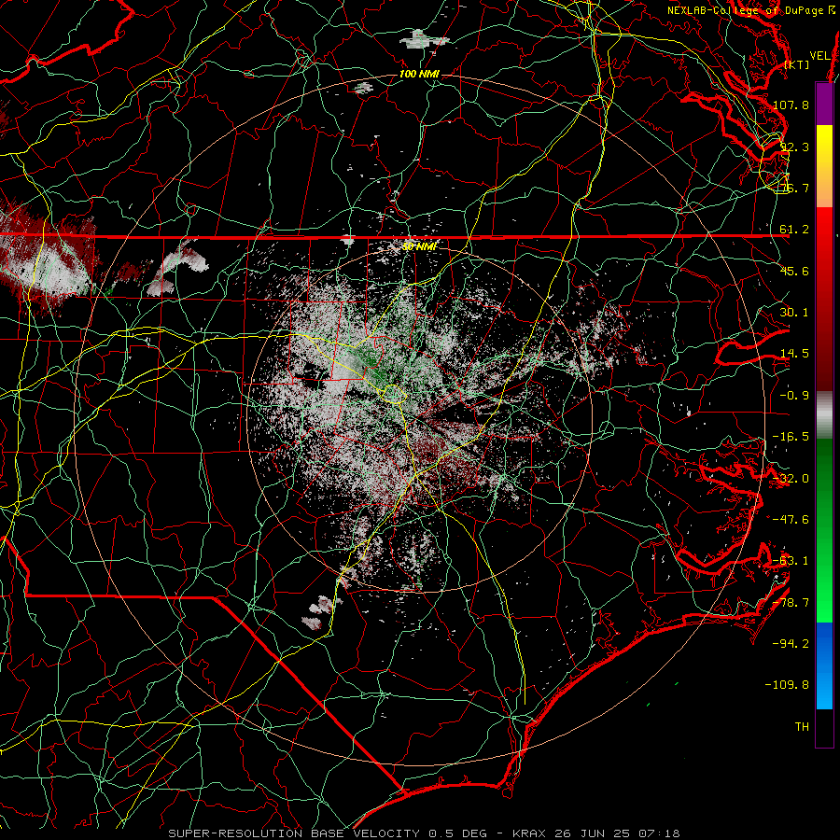Click the VEL legend title
Image resolution: width=840 pixels, height=840 pixels.
point(819,56)
